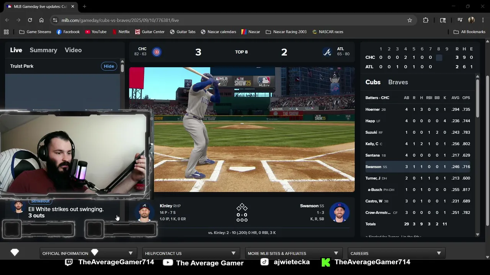Expand the Help/Contact Us footer menu

(x=191, y=253)
